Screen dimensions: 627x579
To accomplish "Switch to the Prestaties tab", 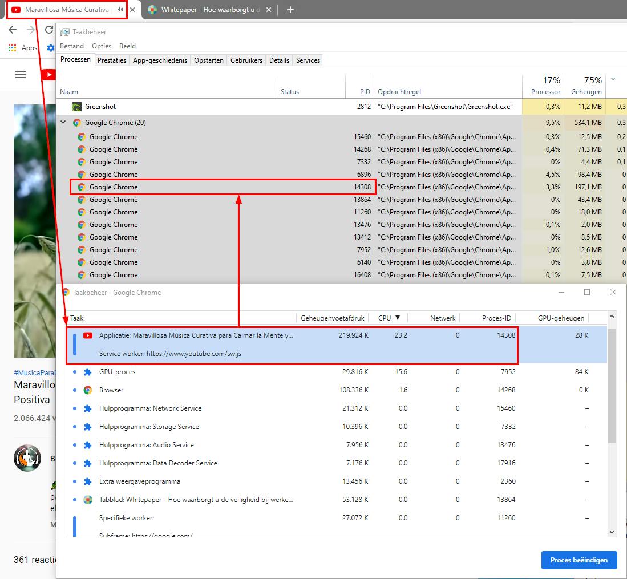I will click(112, 60).
